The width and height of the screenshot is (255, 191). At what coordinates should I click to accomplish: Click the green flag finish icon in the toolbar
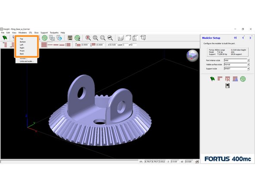coord(5,38)
